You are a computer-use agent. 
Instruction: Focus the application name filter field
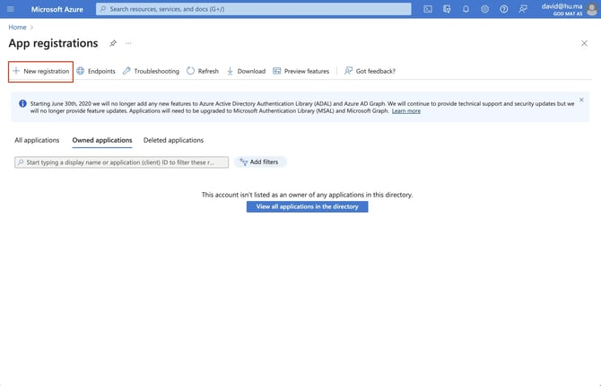click(x=121, y=162)
